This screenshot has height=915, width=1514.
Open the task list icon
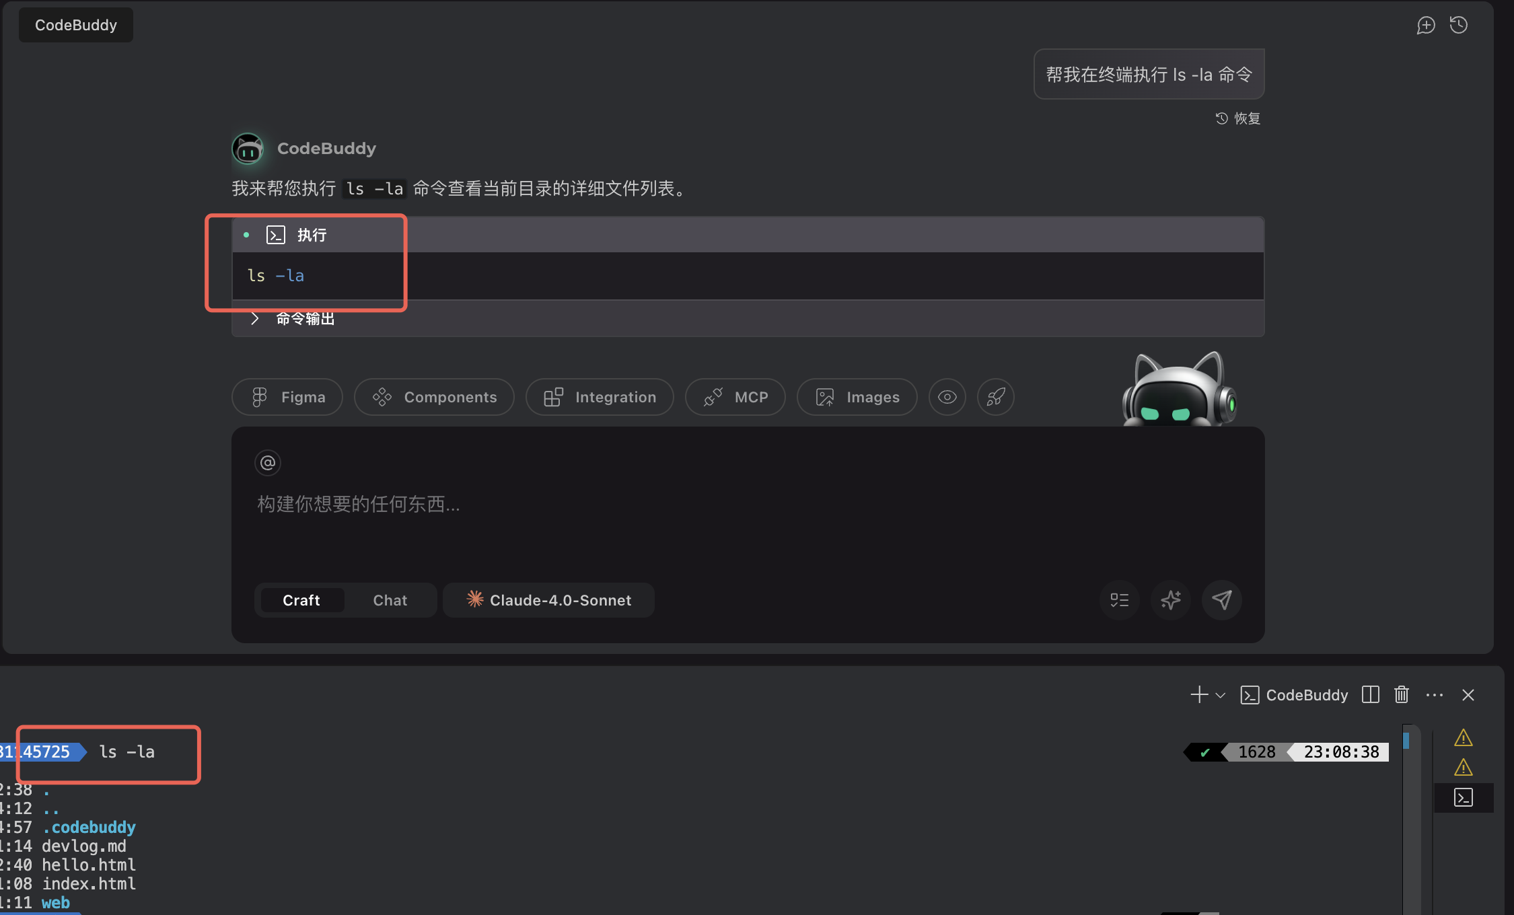pyautogui.click(x=1119, y=599)
